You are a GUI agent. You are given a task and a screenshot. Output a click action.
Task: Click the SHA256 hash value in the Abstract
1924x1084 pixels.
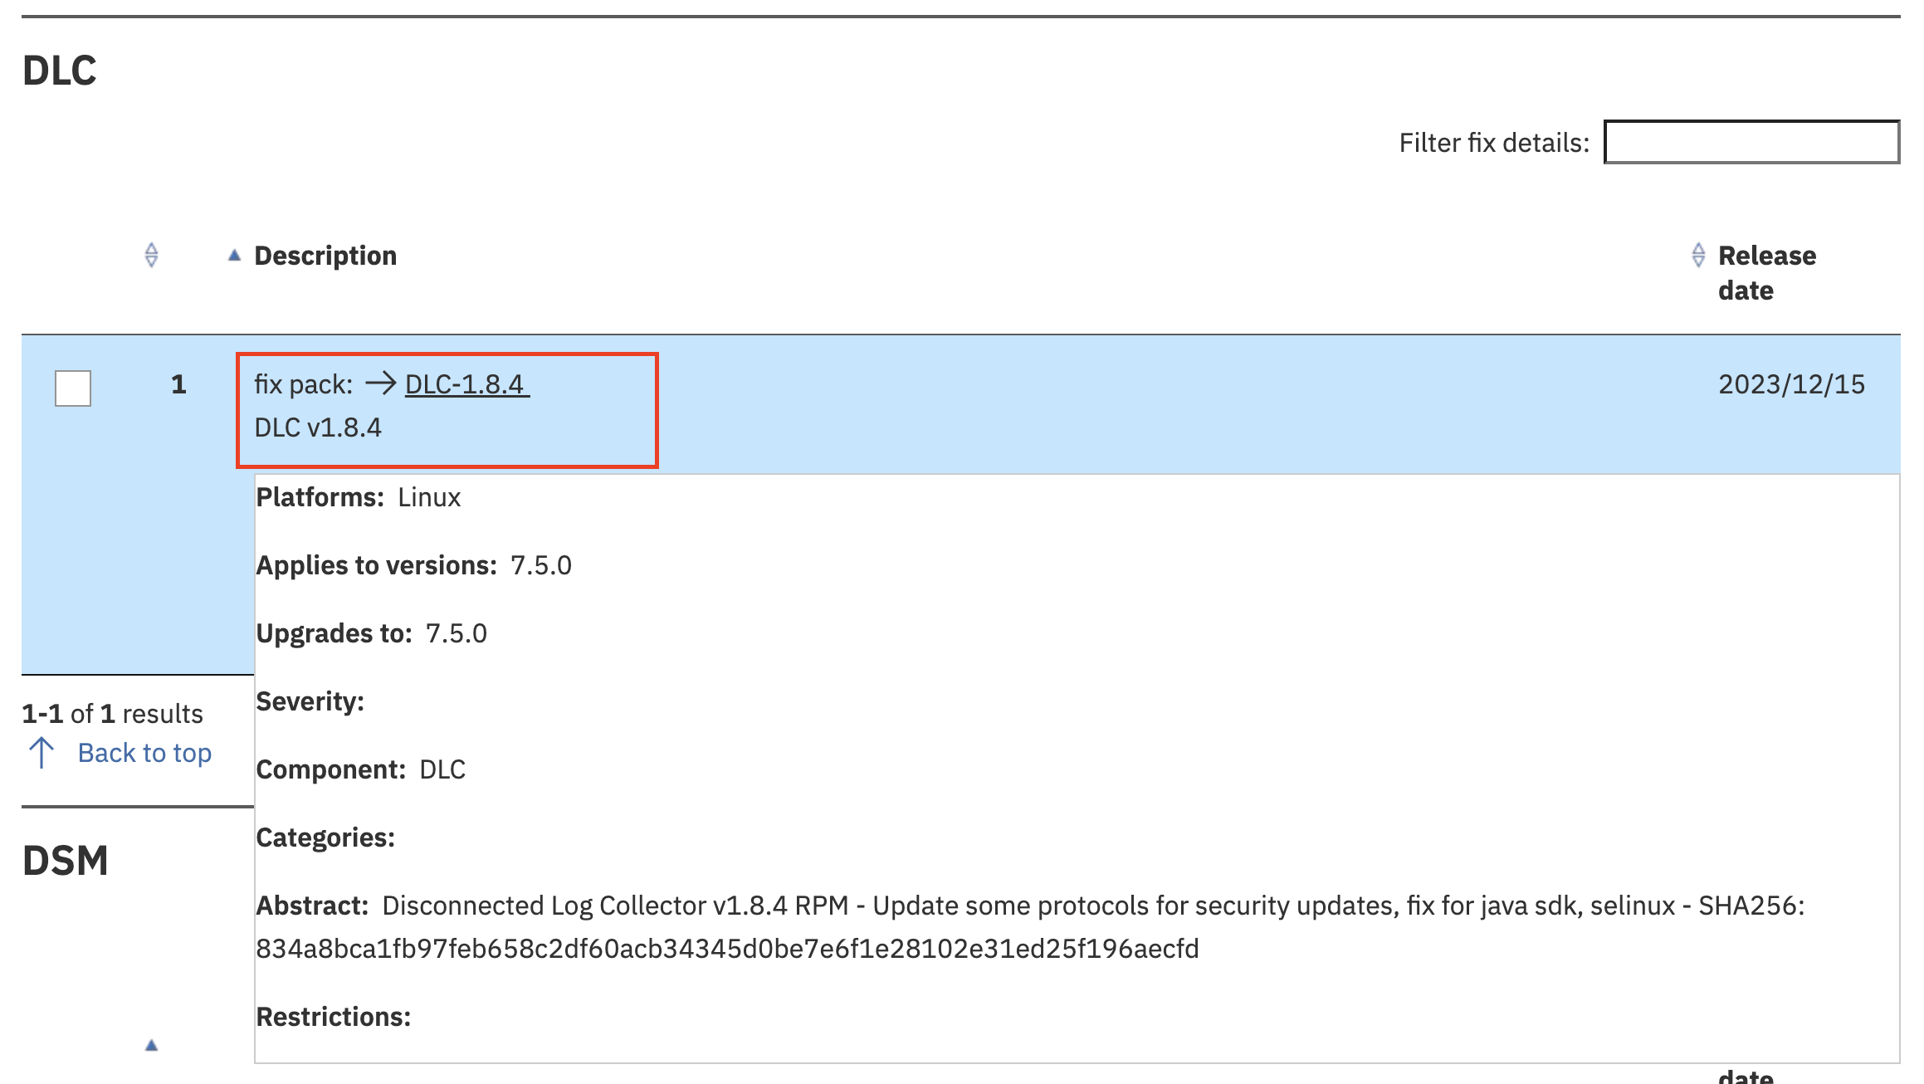point(727,949)
